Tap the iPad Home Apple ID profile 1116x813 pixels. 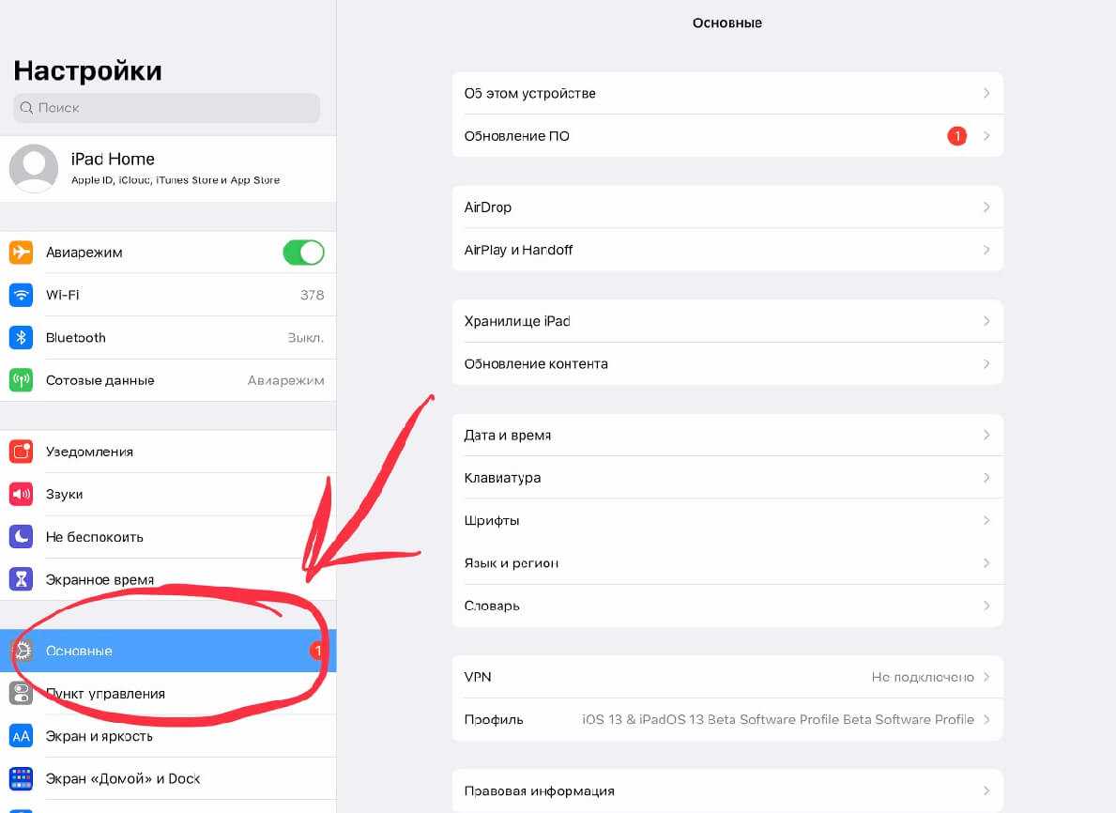tap(168, 169)
